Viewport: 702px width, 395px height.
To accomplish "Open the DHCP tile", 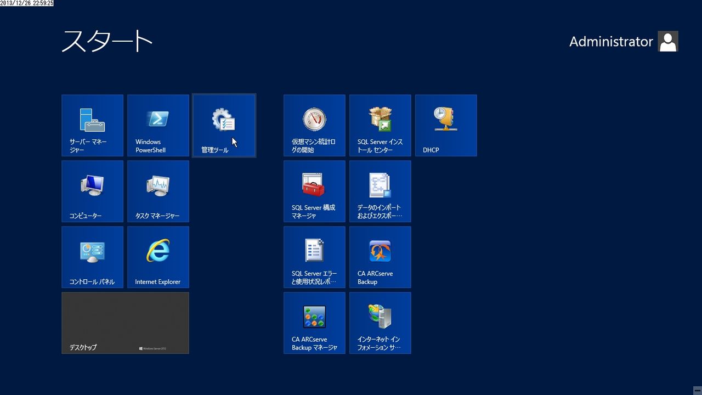I will click(446, 126).
